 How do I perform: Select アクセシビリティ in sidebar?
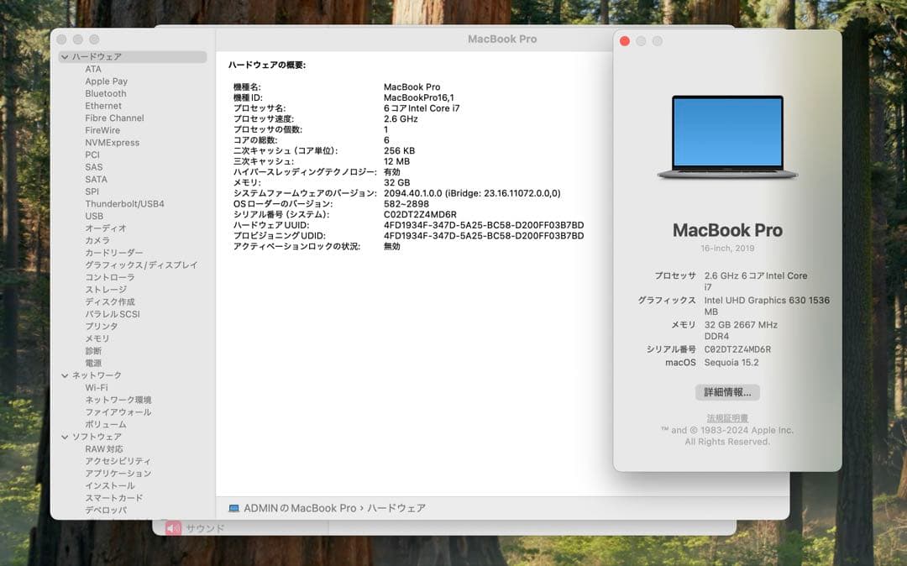[x=118, y=461]
